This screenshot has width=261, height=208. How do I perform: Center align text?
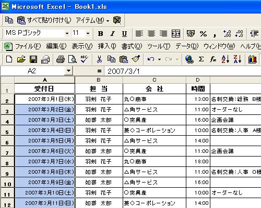tap(151, 33)
